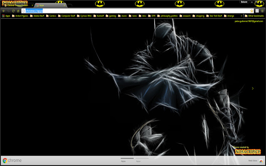Open the Other bookmarks folder
Viewport: 266px width, 166px height.
pos(254,16)
